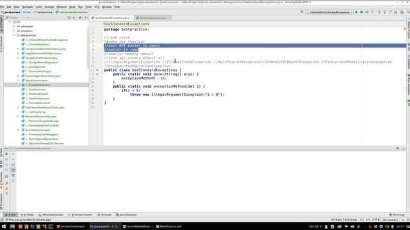Expand CompositionOverInheritance.java node
This screenshot has height=230, width=410.
[x=19, y=49]
